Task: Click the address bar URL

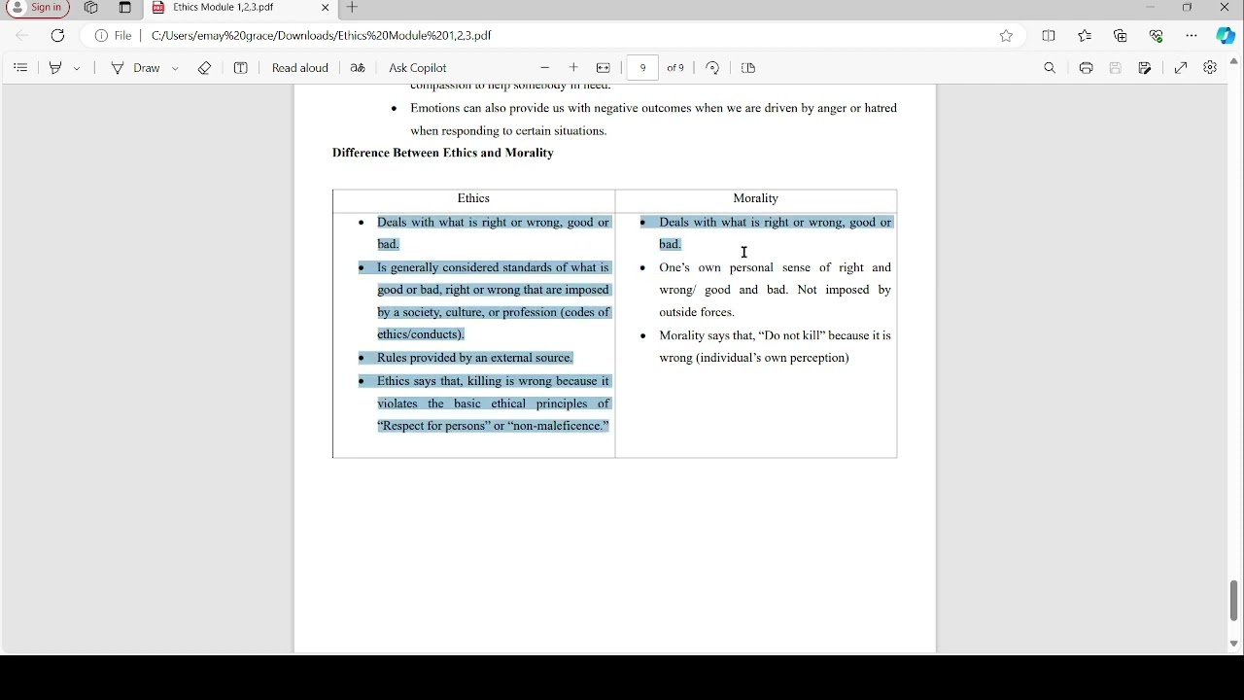Action: coord(322,36)
